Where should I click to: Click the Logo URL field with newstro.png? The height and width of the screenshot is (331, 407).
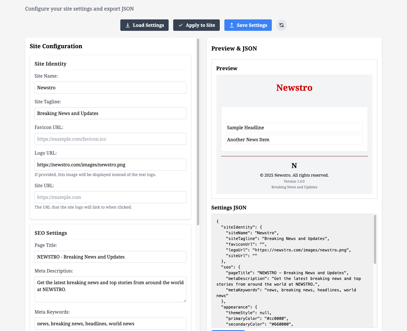point(110,165)
